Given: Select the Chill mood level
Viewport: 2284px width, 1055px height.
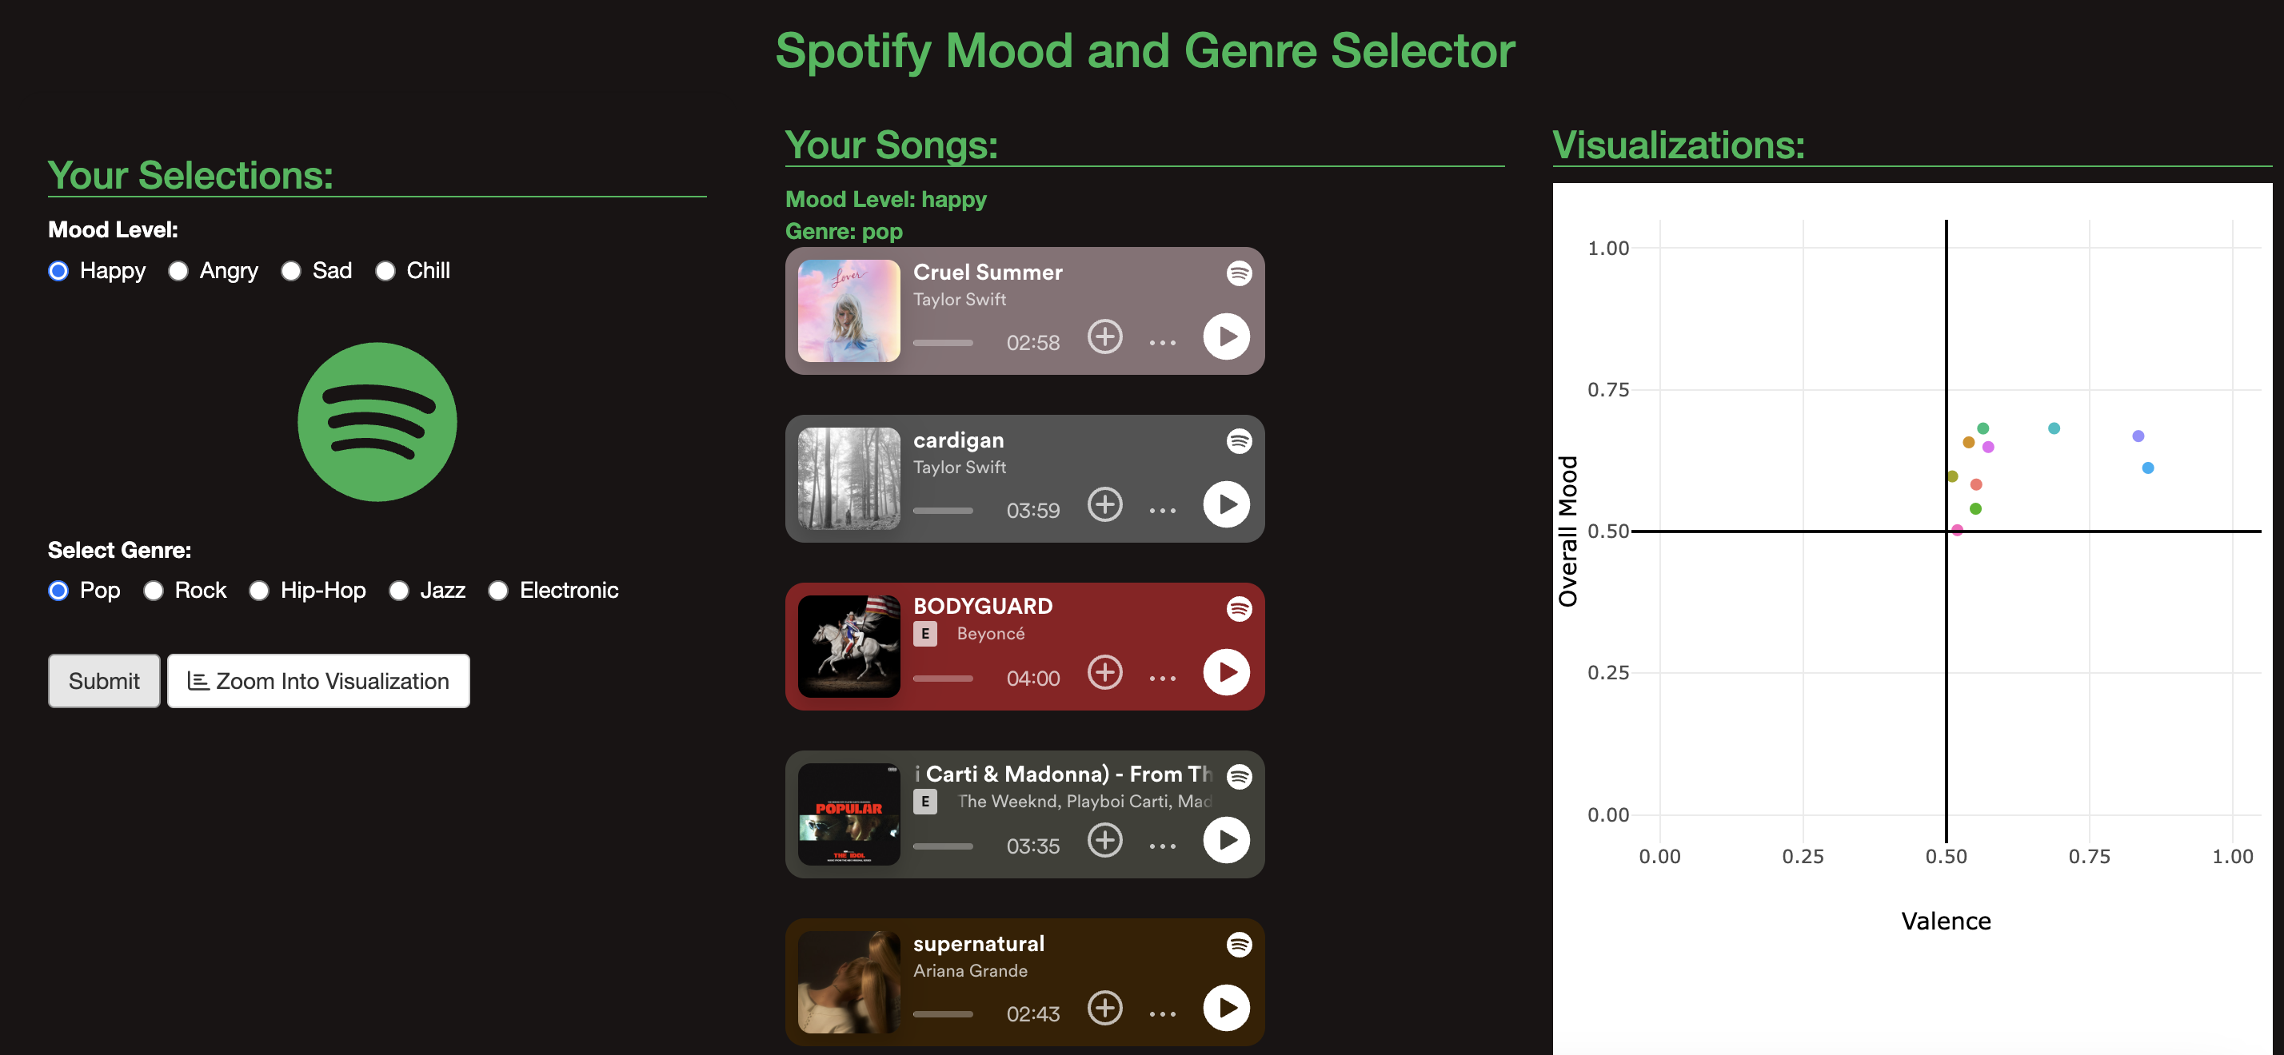Looking at the screenshot, I should [x=385, y=271].
